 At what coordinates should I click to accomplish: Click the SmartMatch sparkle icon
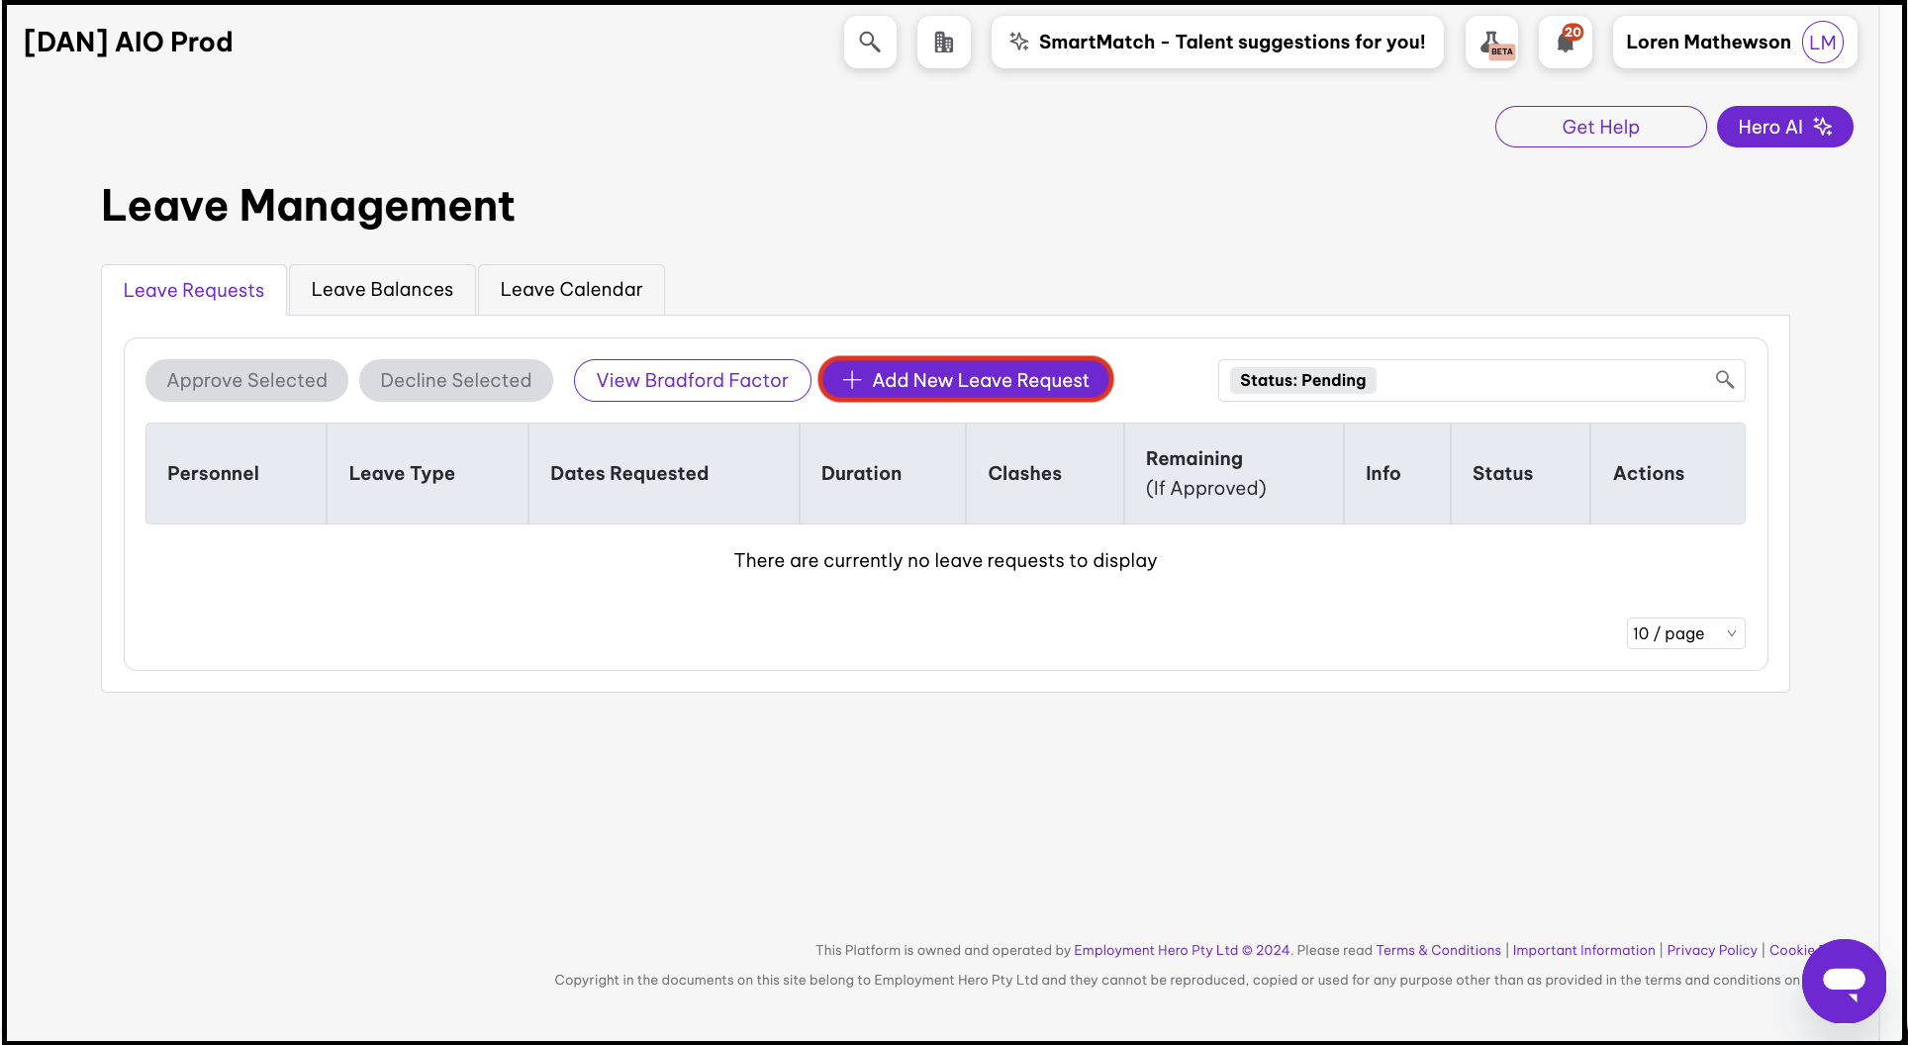(1018, 42)
